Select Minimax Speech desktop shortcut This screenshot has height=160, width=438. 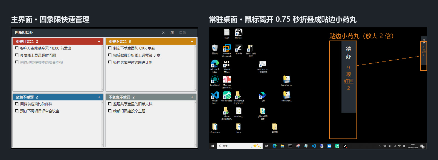click(227, 82)
